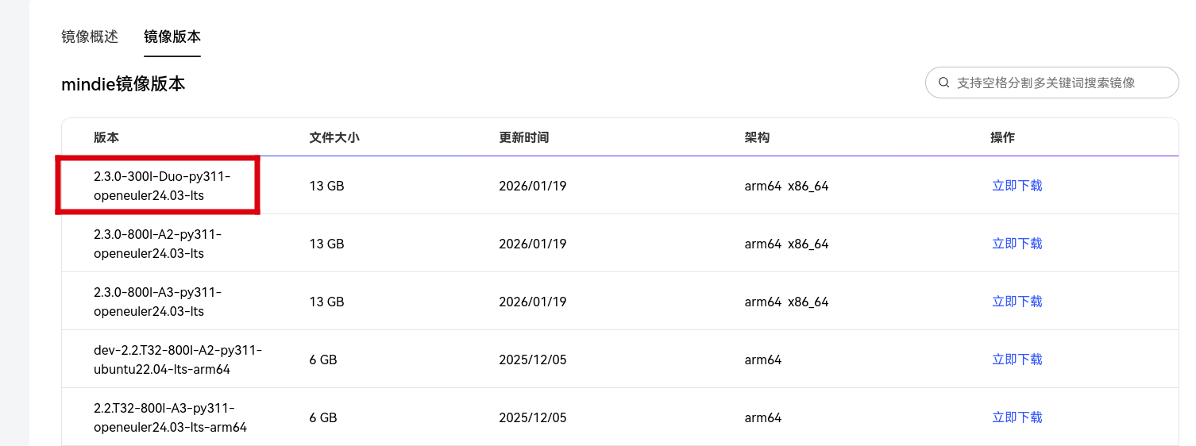Focus the image keyword search field
The image size is (1196, 446).
click(1051, 83)
